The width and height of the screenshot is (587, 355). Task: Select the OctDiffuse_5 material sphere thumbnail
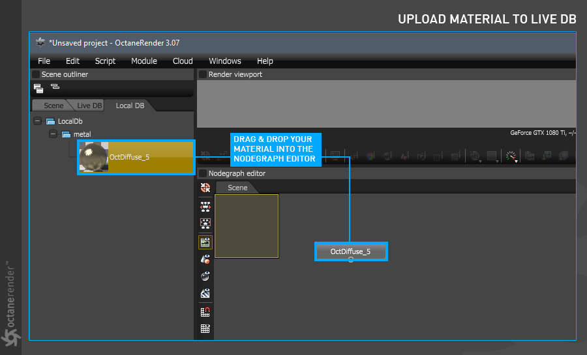(93, 157)
